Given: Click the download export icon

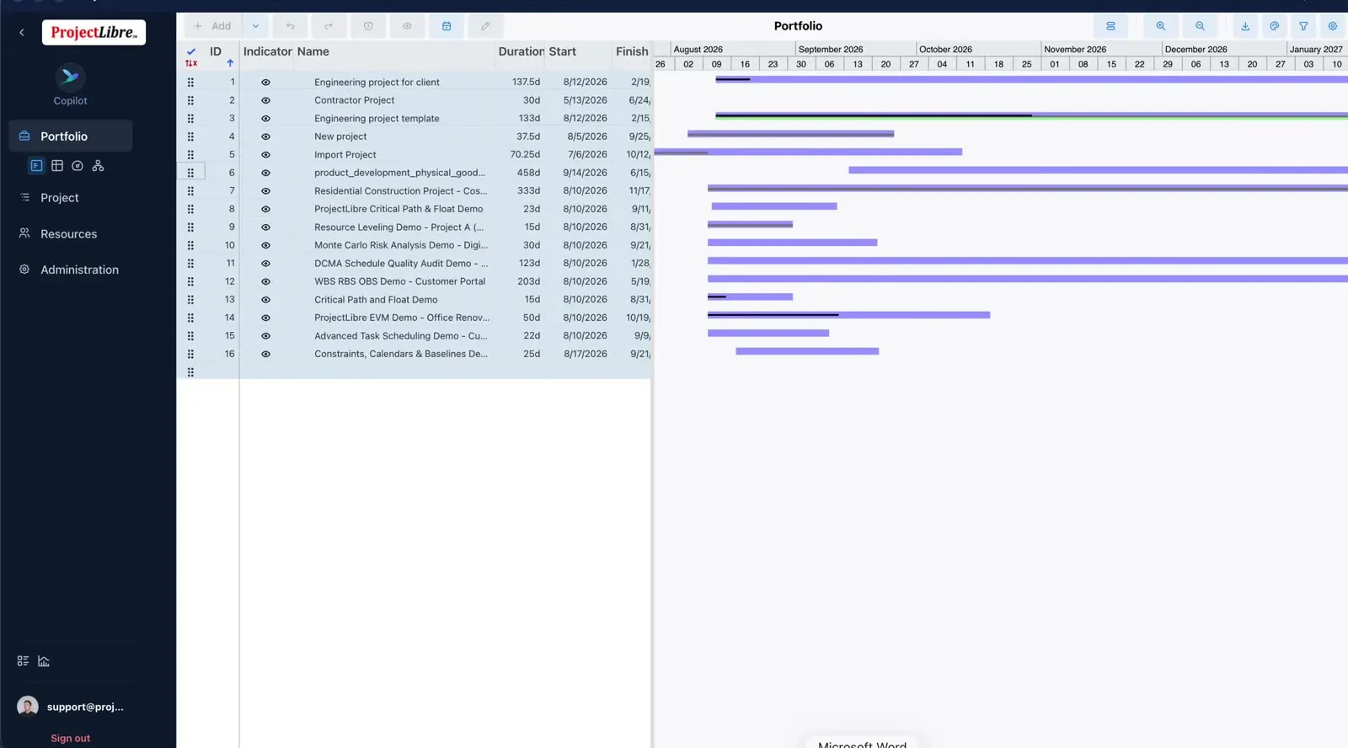Looking at the screenshot, I should point(1245,26).
